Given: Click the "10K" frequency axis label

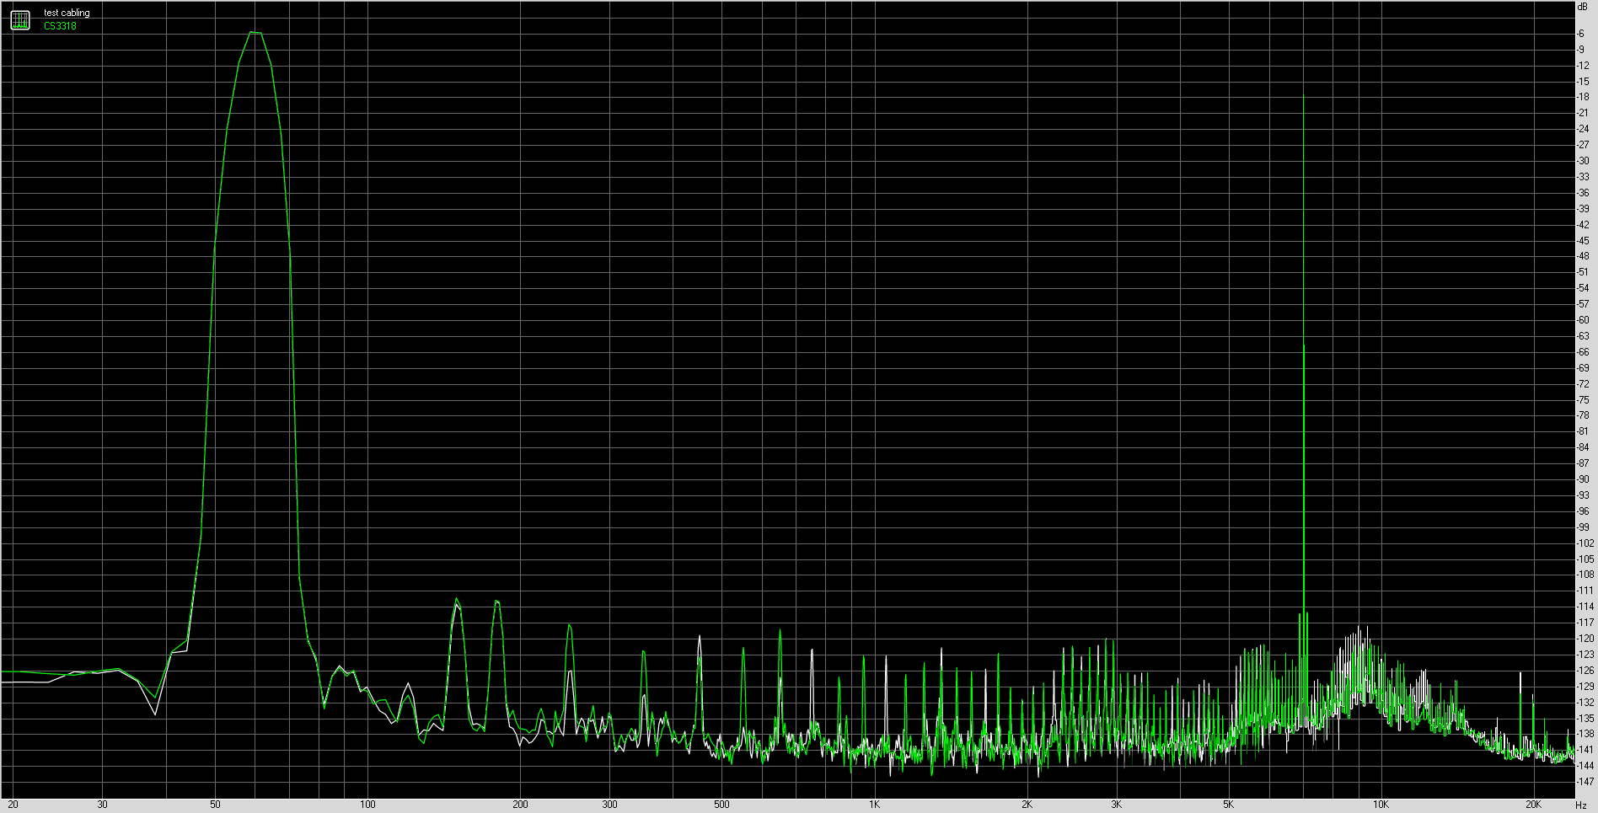Looking at the screenshot, I should [1381, 805].
